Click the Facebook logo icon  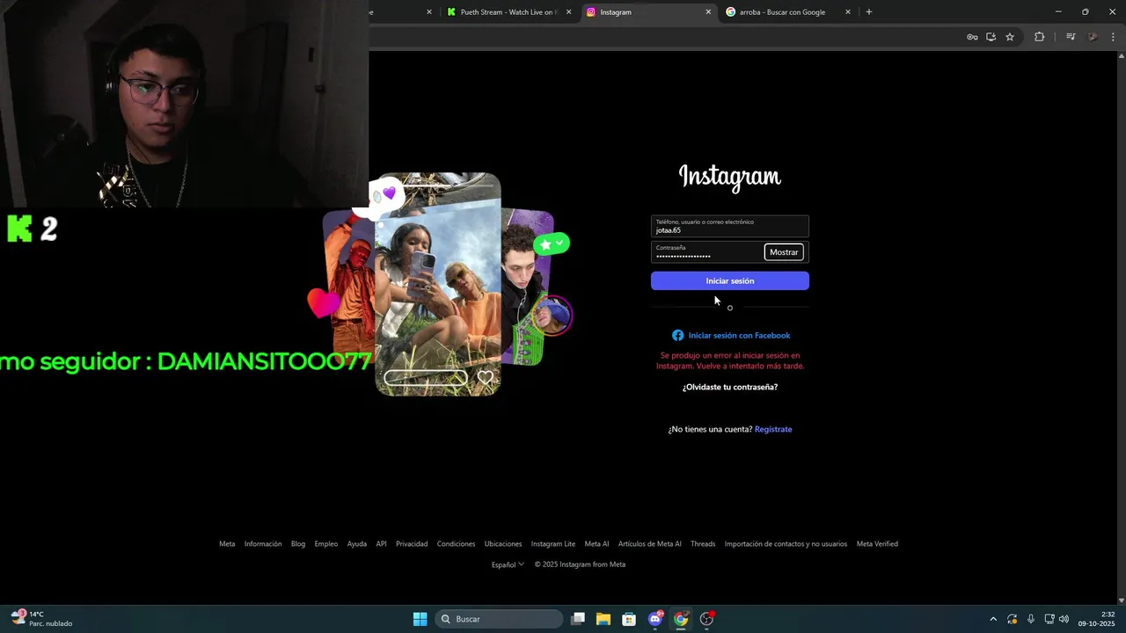point(677,335)
